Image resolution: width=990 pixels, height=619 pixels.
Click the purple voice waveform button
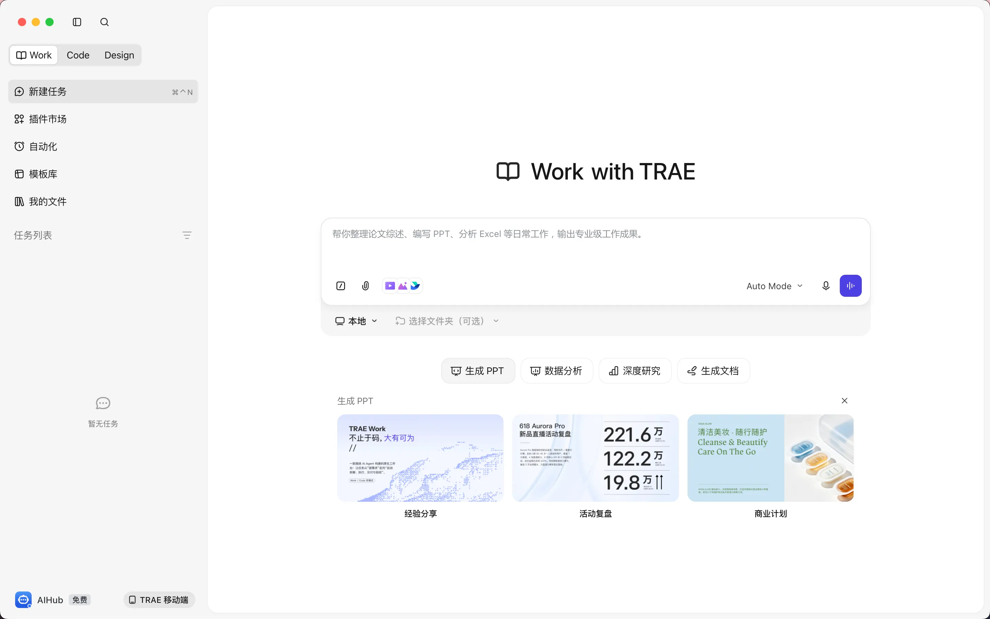click(x=850, y=286)
